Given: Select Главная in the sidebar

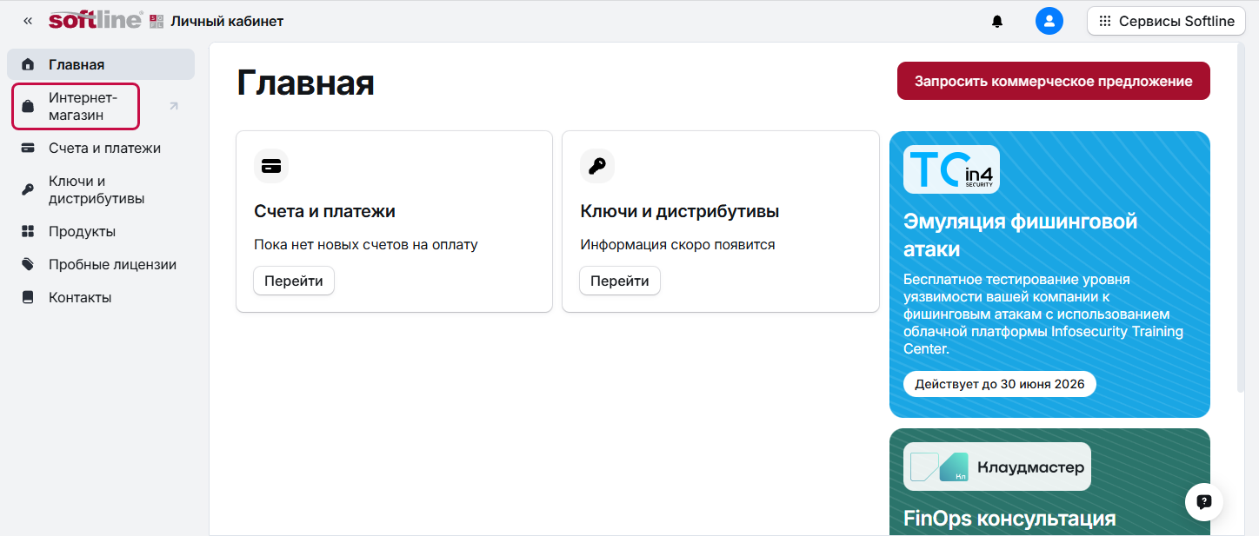Looking at the screenshot, I should tap(77, 65).
